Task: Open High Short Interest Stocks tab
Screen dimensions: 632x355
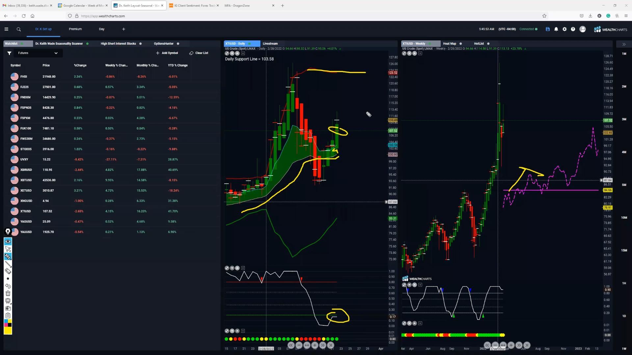Action: pos(118,44)
